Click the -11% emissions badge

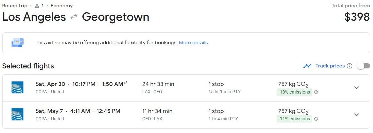click(294, 119)
